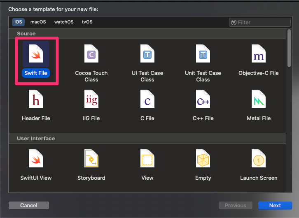The width and height of the screenshot is (299, 218).
Task: Pick the View template icon
Action: pos(147,158)
